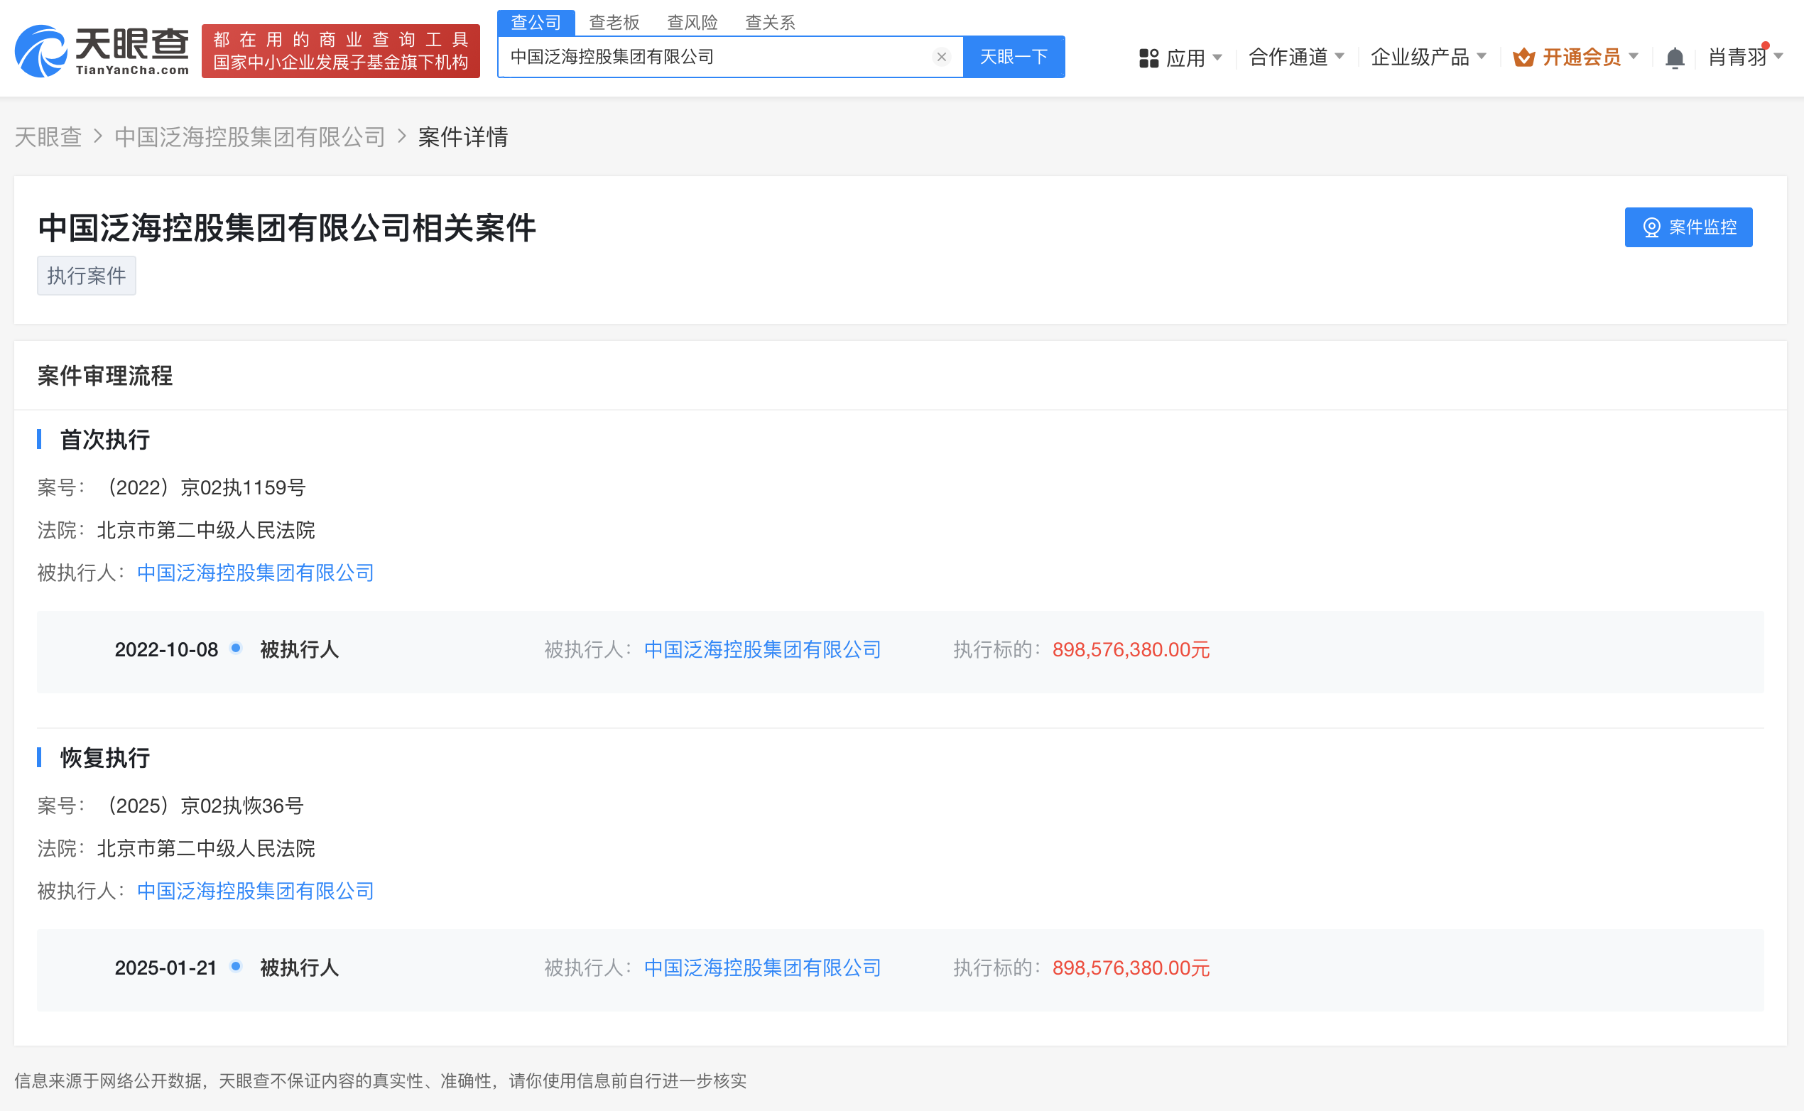
Task: Click the 案件监控 monitor button
Action: click(x=1688, y=227)
